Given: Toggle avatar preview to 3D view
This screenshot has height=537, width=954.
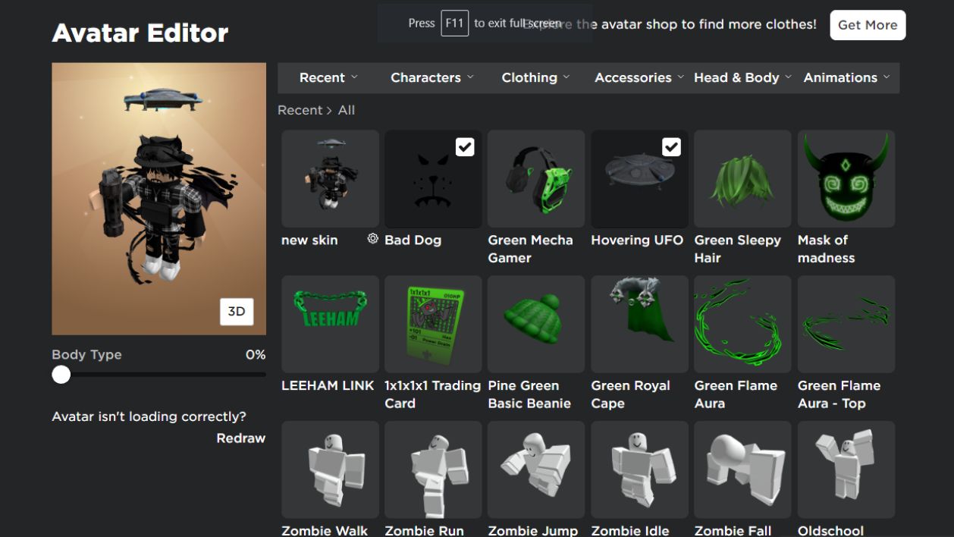Looking at the screenshot, I should (x=237, y=312).
